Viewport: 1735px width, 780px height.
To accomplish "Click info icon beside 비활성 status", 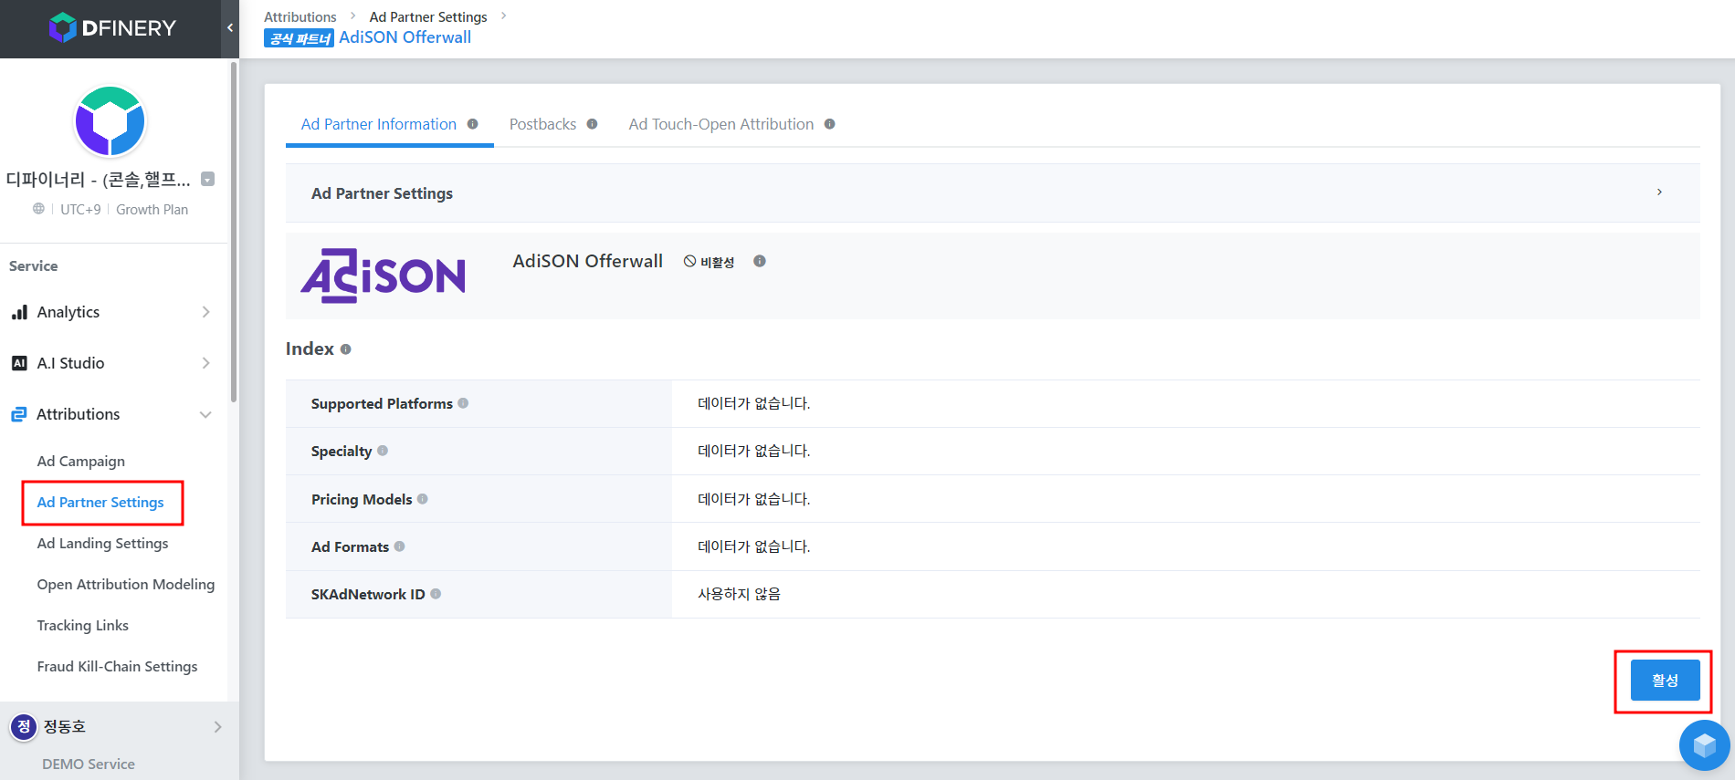I will pos(760,261).
